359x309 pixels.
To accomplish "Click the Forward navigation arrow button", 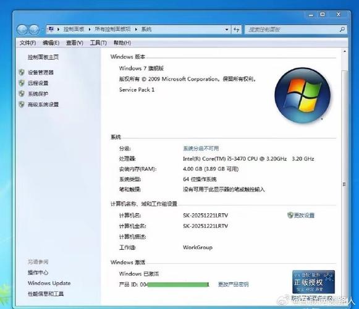I will 34,30.
